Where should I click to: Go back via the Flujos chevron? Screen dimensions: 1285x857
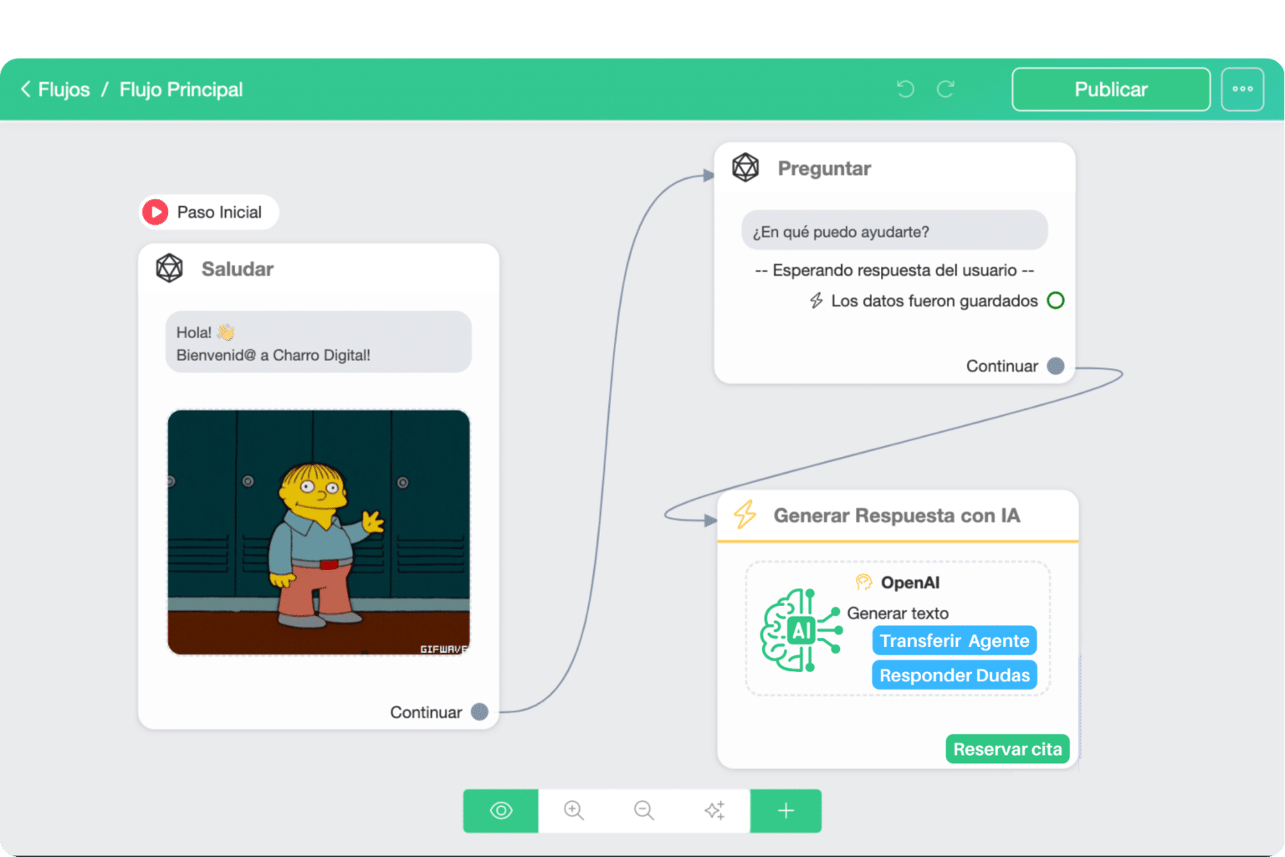(27, 89)
